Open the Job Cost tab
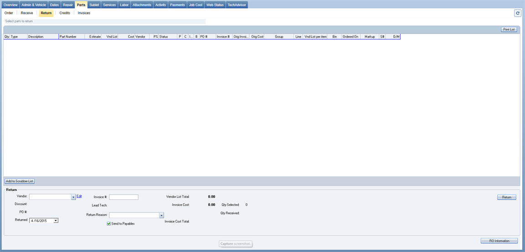Screen dimensions: 525x252 pyautogui.click(x=196, y=5)
